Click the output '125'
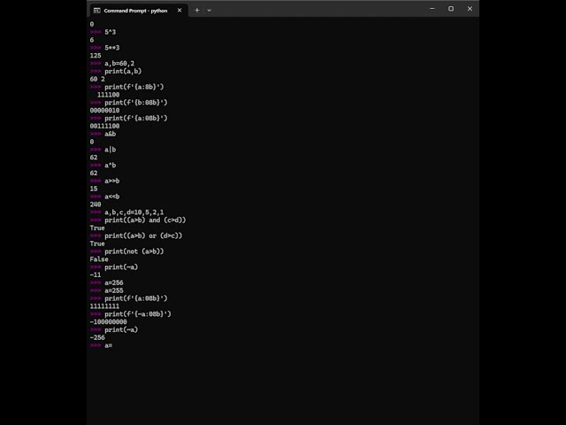Screen dimensions: 566x425 (96, 56)
